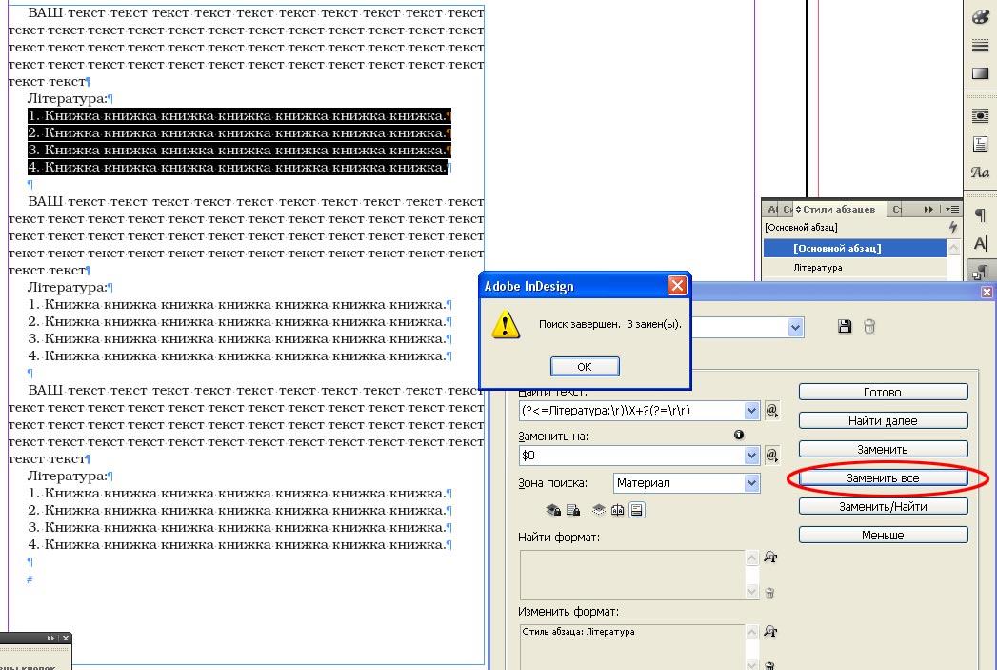Select the 'Сі' tab before Стили абзацев

pos(788,209)
